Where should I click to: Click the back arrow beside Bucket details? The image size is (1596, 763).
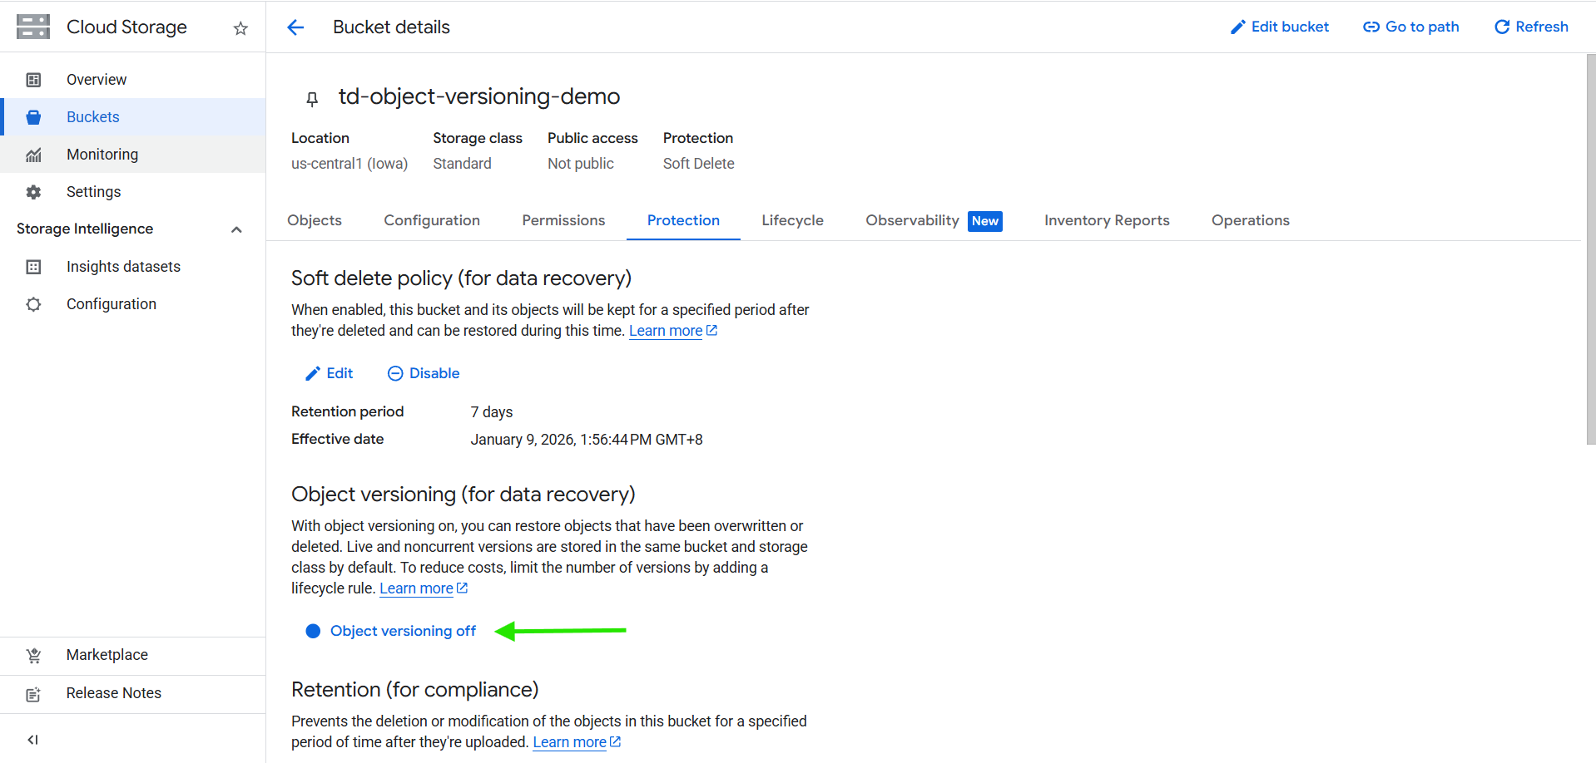(x=295, y=27)
